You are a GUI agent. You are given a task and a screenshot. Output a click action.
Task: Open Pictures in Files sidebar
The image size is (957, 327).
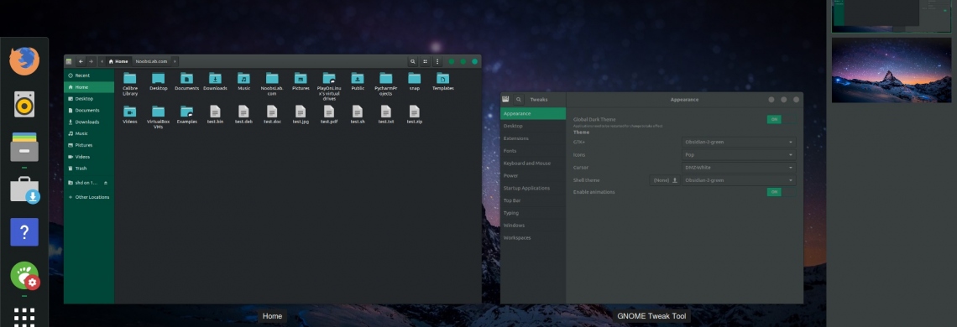(x=89, y=145)
